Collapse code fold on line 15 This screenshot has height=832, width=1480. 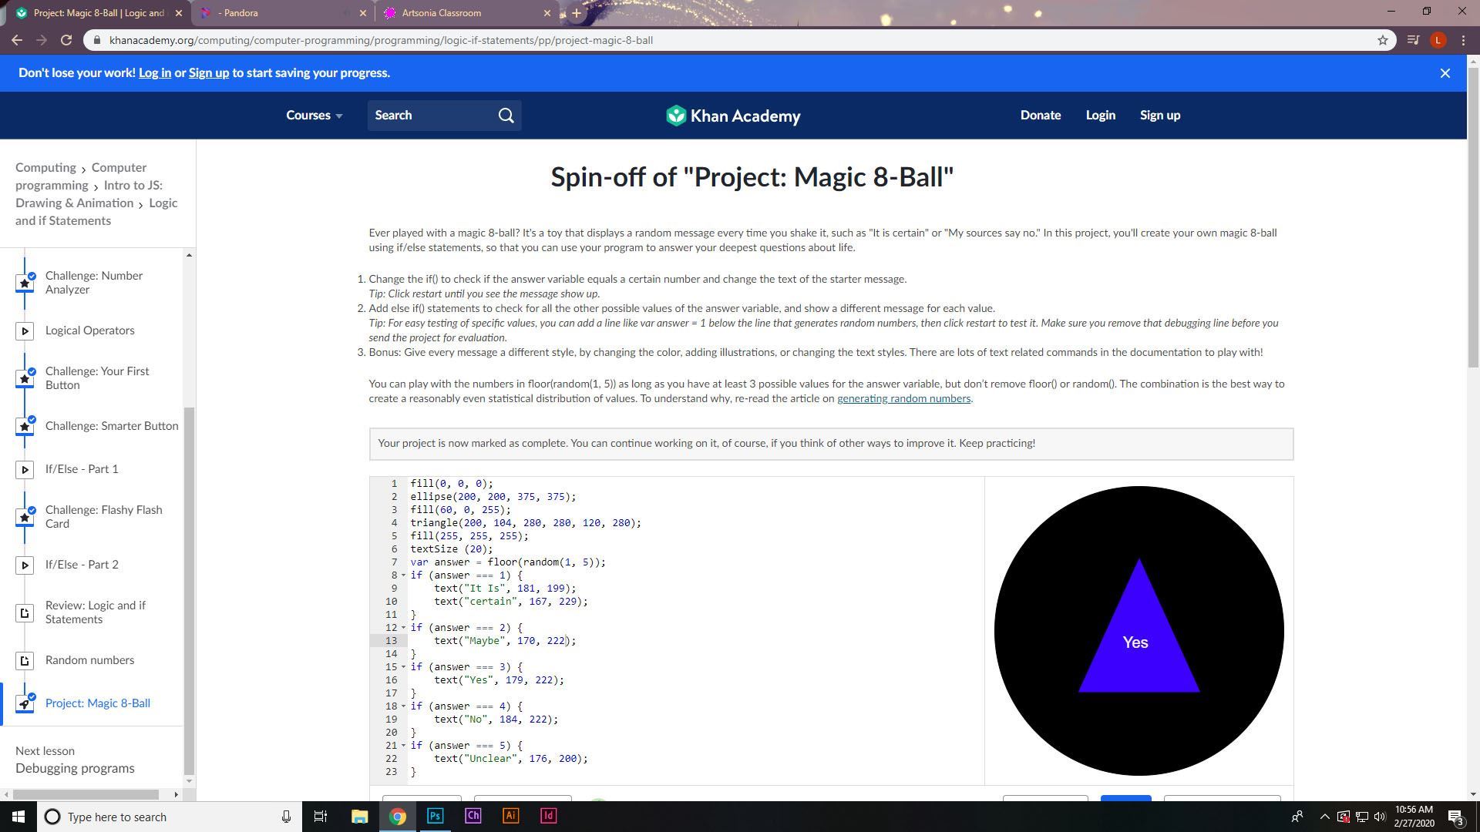click(x=403, y=667)
